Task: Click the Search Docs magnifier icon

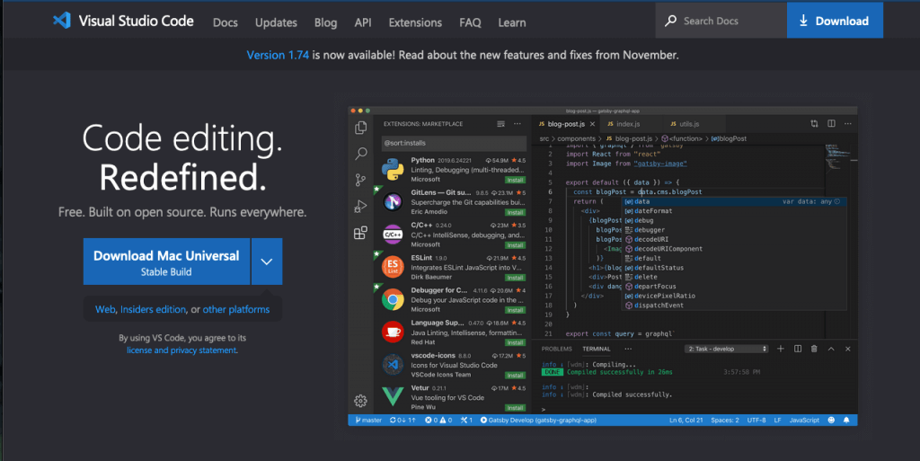Action: coord(670,21)
